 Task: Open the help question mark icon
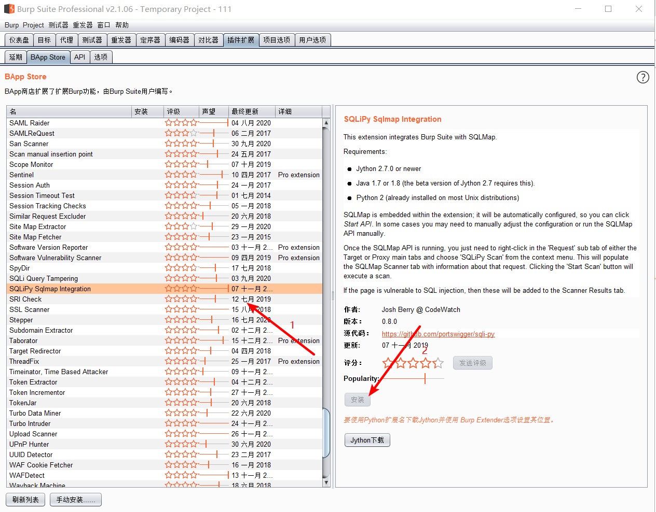643,77
